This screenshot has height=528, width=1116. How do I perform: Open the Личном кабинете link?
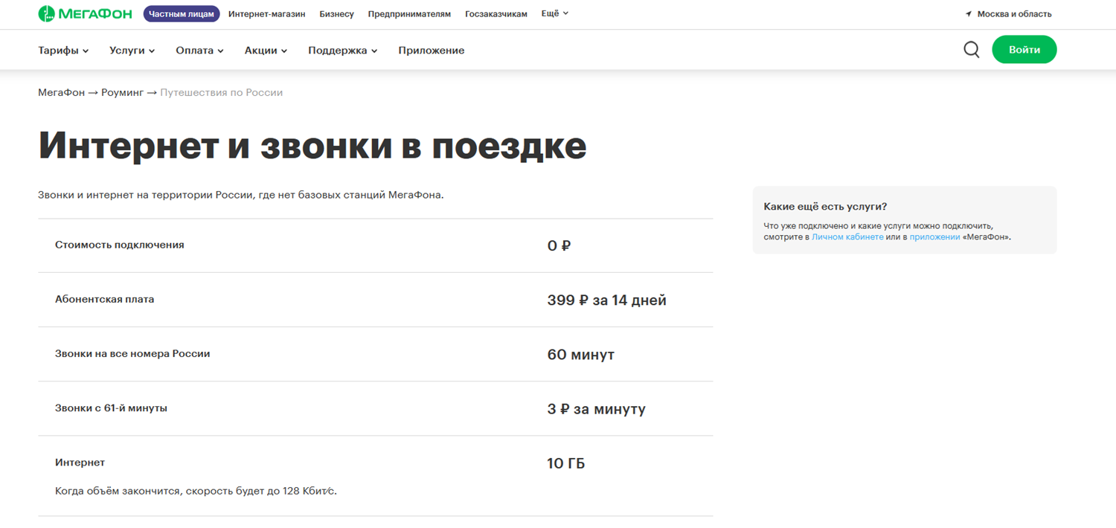[x=847, y=237]
